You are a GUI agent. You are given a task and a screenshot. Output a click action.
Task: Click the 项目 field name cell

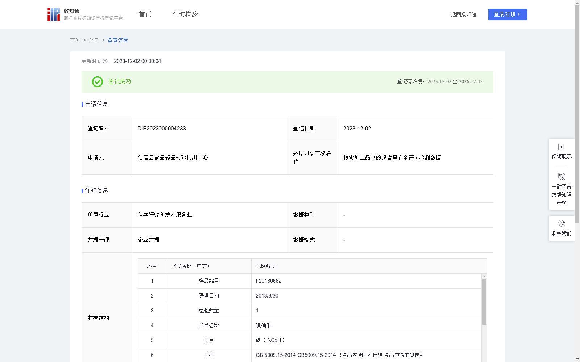click(209, 340)
